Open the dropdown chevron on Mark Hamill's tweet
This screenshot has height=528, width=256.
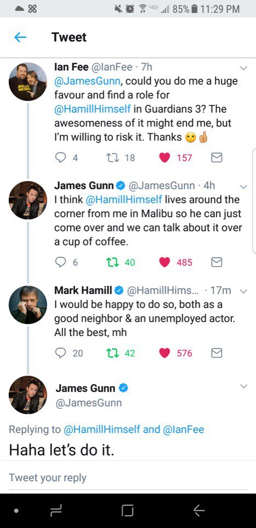244,291
